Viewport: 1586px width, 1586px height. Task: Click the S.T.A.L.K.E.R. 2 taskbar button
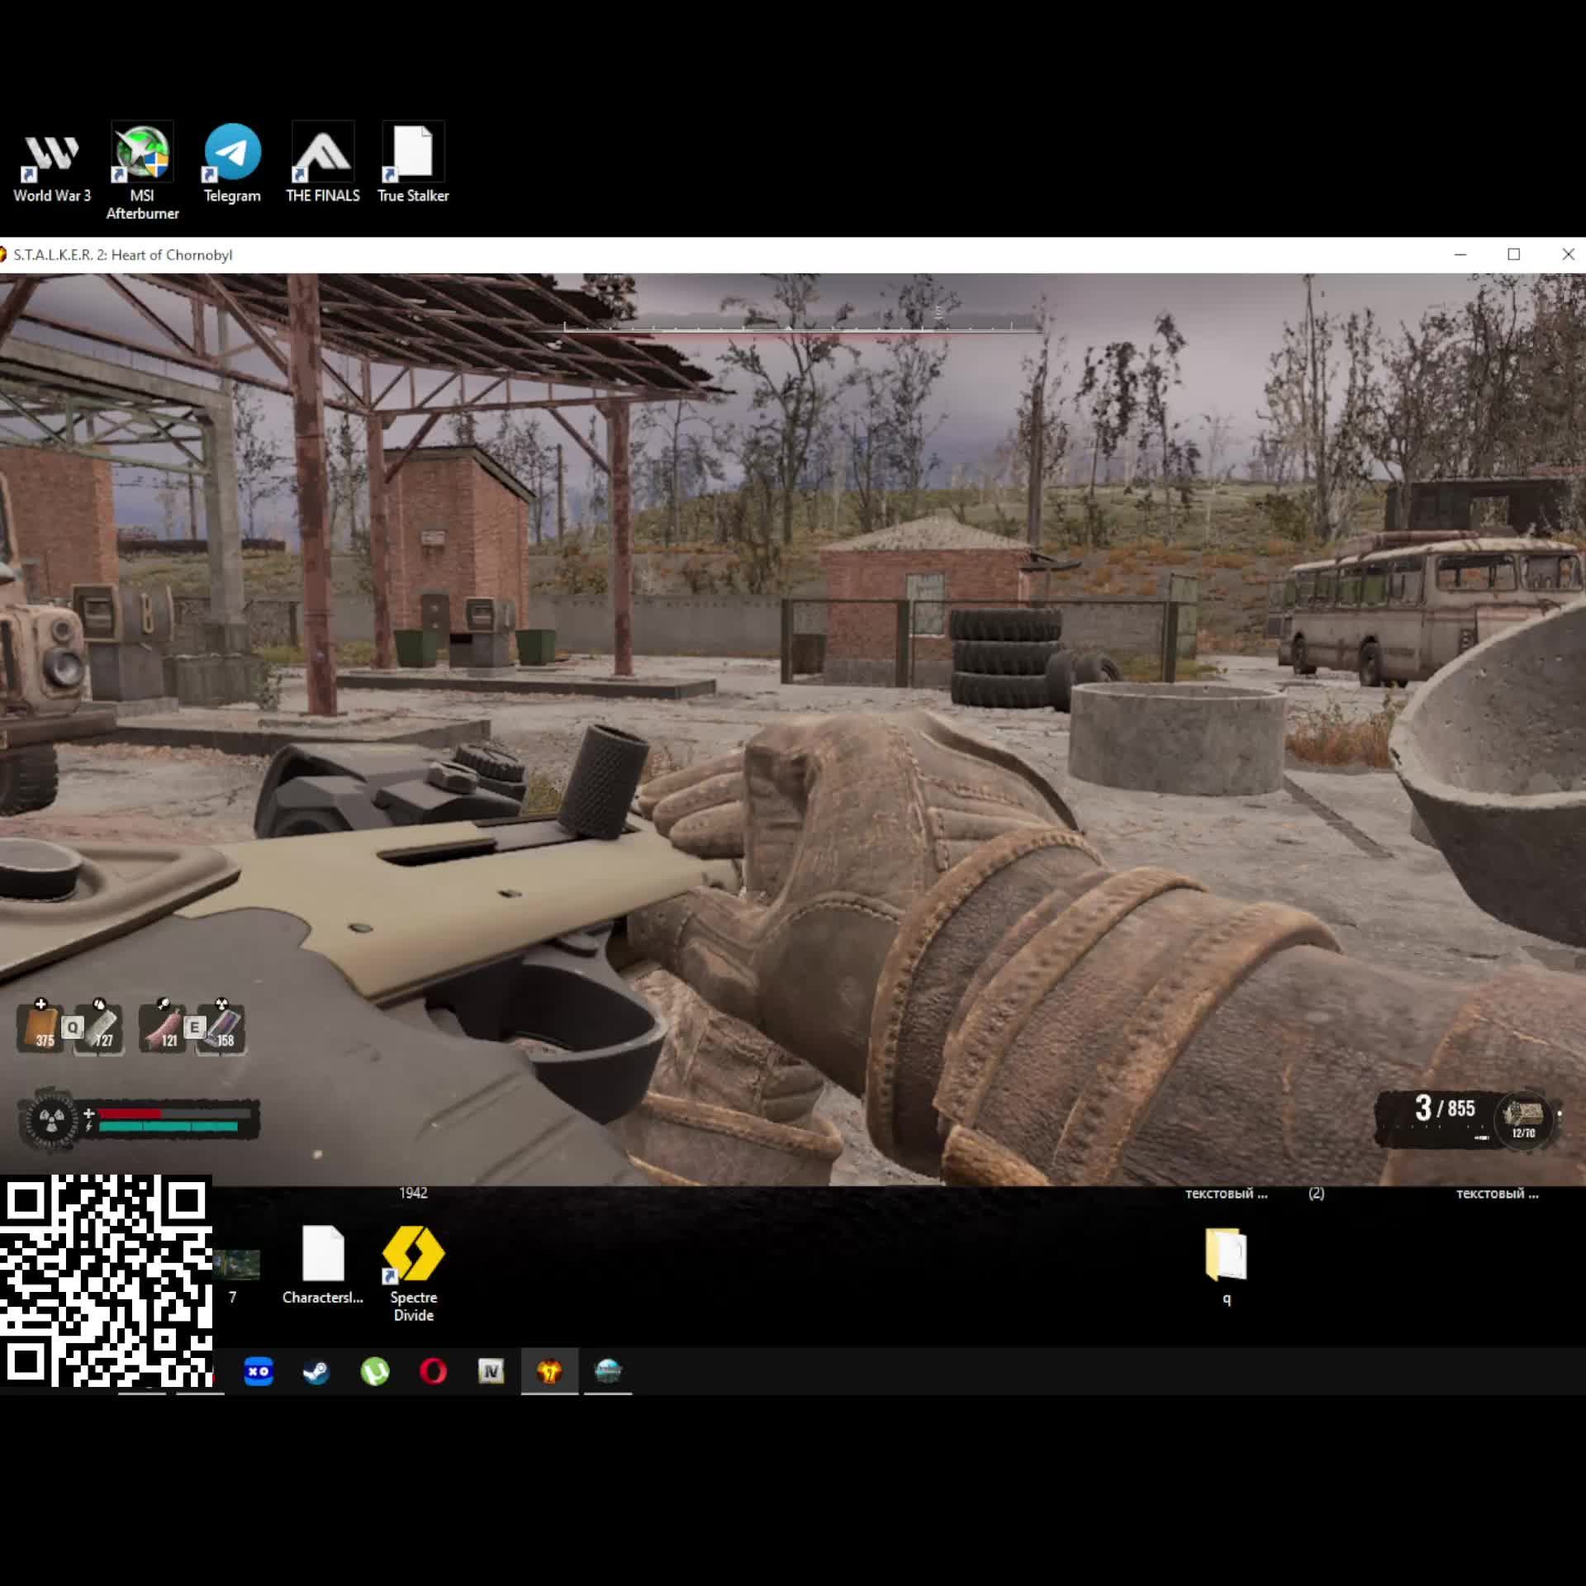pos(549,1372)
